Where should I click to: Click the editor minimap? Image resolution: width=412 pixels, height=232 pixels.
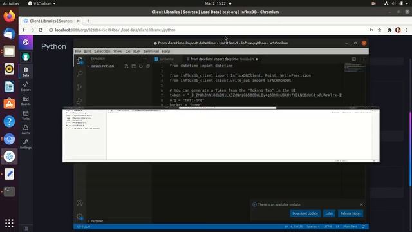(x=355, y=67)
